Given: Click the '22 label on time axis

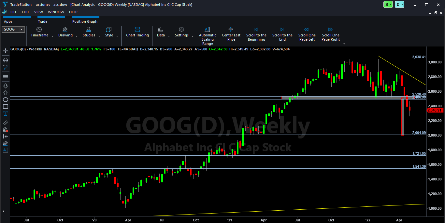Looking at the screenshot, I should coord(367,220).
